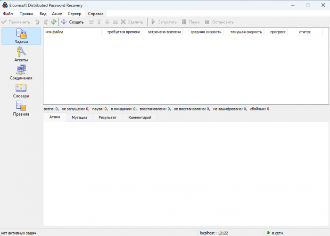
Task: Switch to the Комментарий tab
Action: 140,118
